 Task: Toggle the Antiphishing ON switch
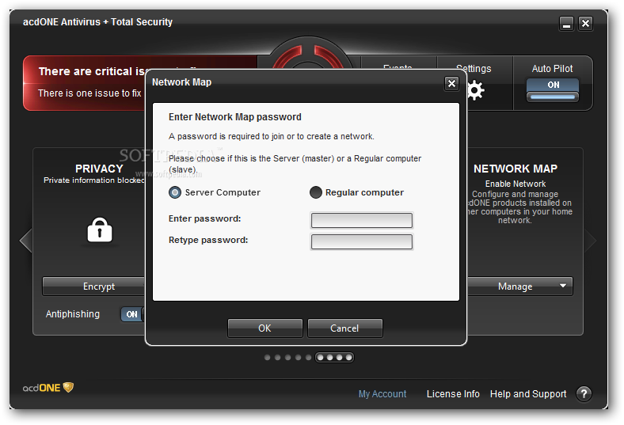[x=132, y=314]
